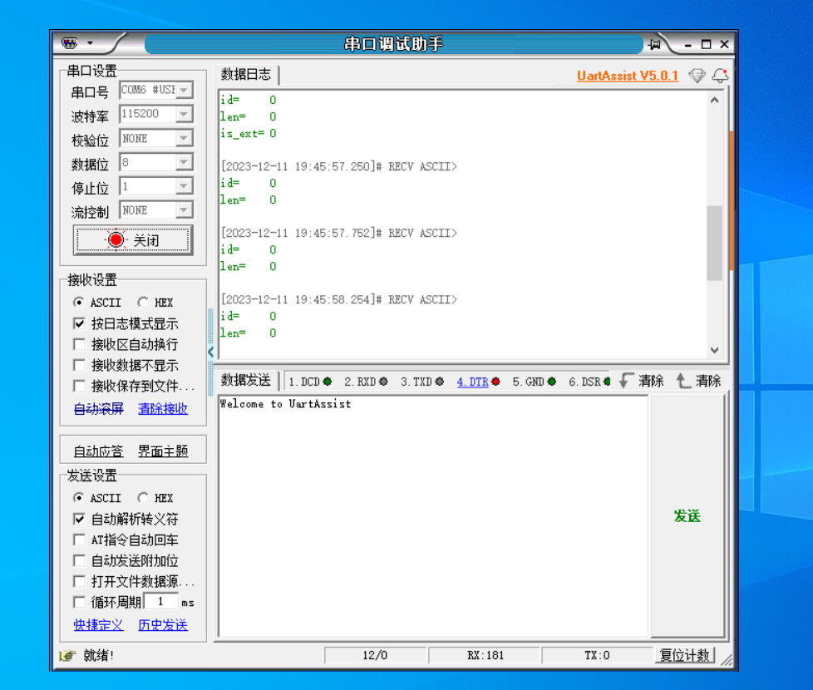Enable 循环周期 checkbox
The image size is (813, 690).
pyautogui.click(x=79, y=603)
